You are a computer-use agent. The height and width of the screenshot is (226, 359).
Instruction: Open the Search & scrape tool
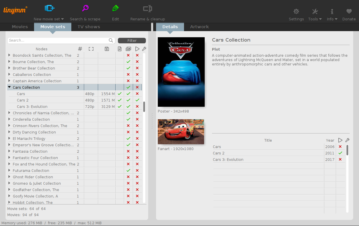[85, 8]
